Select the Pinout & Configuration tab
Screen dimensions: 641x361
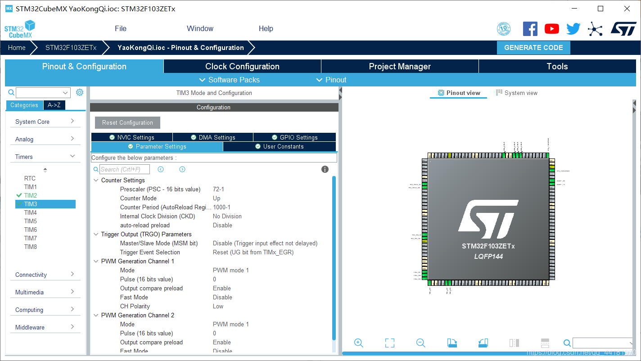pos(84,66)
